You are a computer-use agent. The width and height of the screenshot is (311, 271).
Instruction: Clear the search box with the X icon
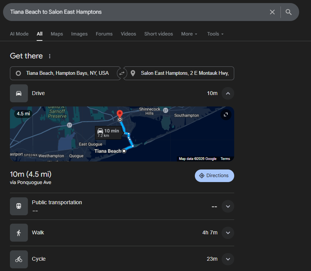tap(272, 12)
